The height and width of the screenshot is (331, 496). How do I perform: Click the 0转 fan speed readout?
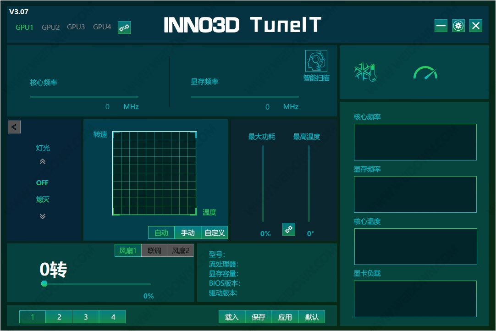point(53,270)
